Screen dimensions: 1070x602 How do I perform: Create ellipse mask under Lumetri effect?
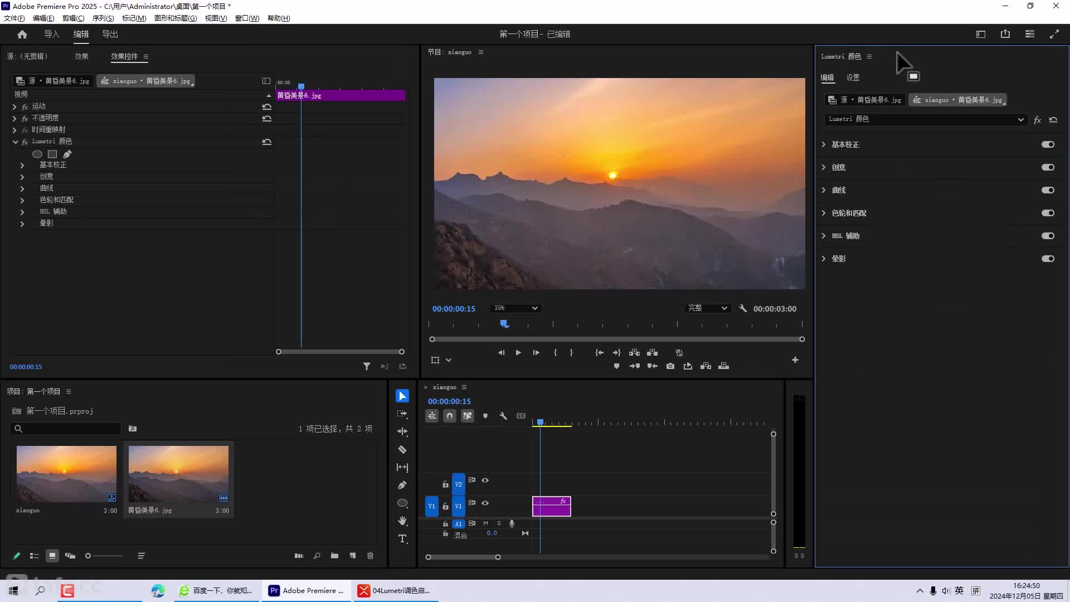click(37, 154)
